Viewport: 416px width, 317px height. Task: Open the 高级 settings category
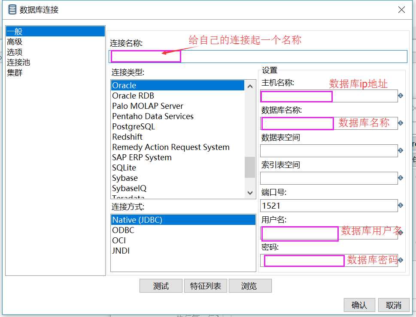coord(55,42)
